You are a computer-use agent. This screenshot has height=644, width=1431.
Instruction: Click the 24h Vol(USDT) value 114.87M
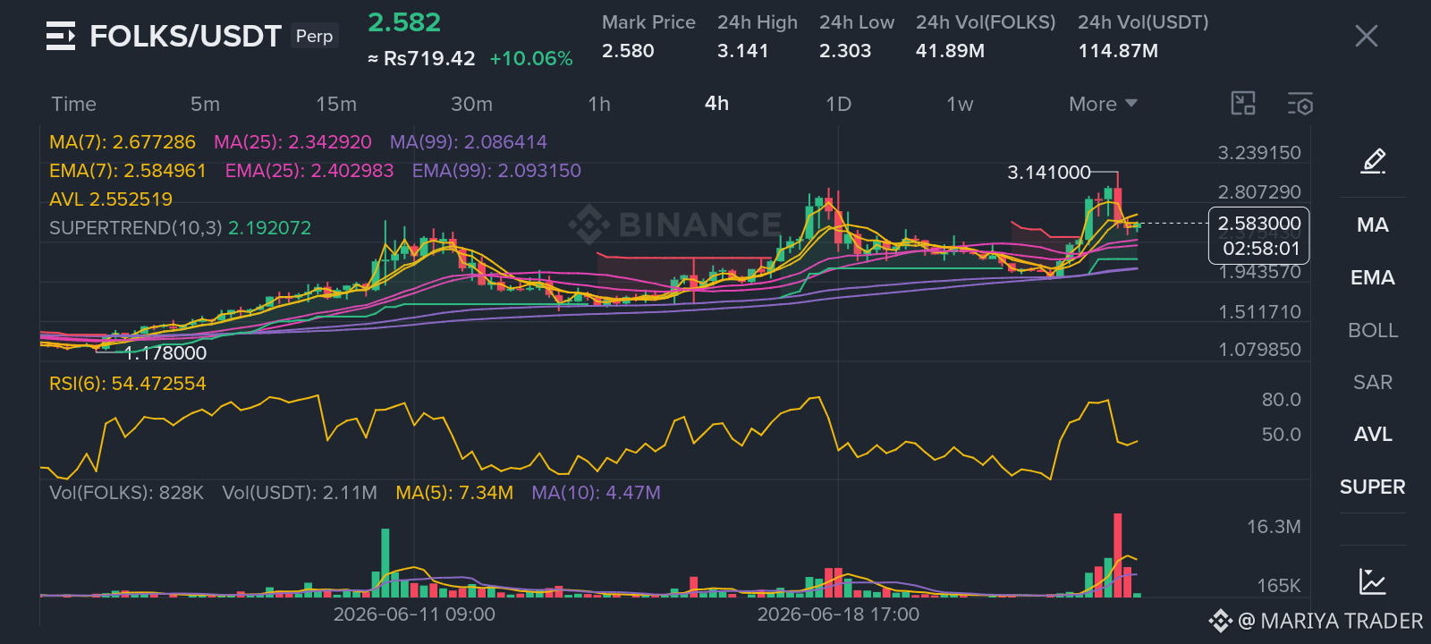(x=1118, y=51)
